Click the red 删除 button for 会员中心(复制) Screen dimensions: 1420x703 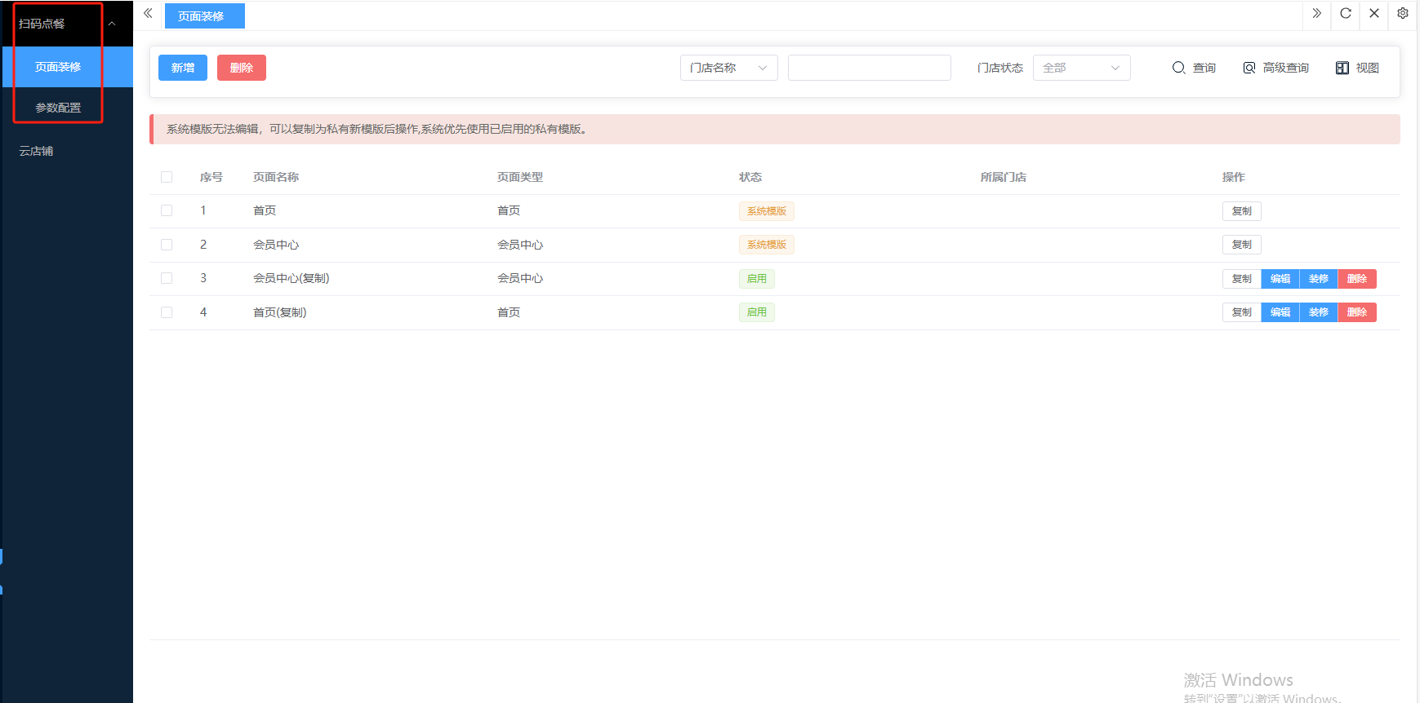1356,279
